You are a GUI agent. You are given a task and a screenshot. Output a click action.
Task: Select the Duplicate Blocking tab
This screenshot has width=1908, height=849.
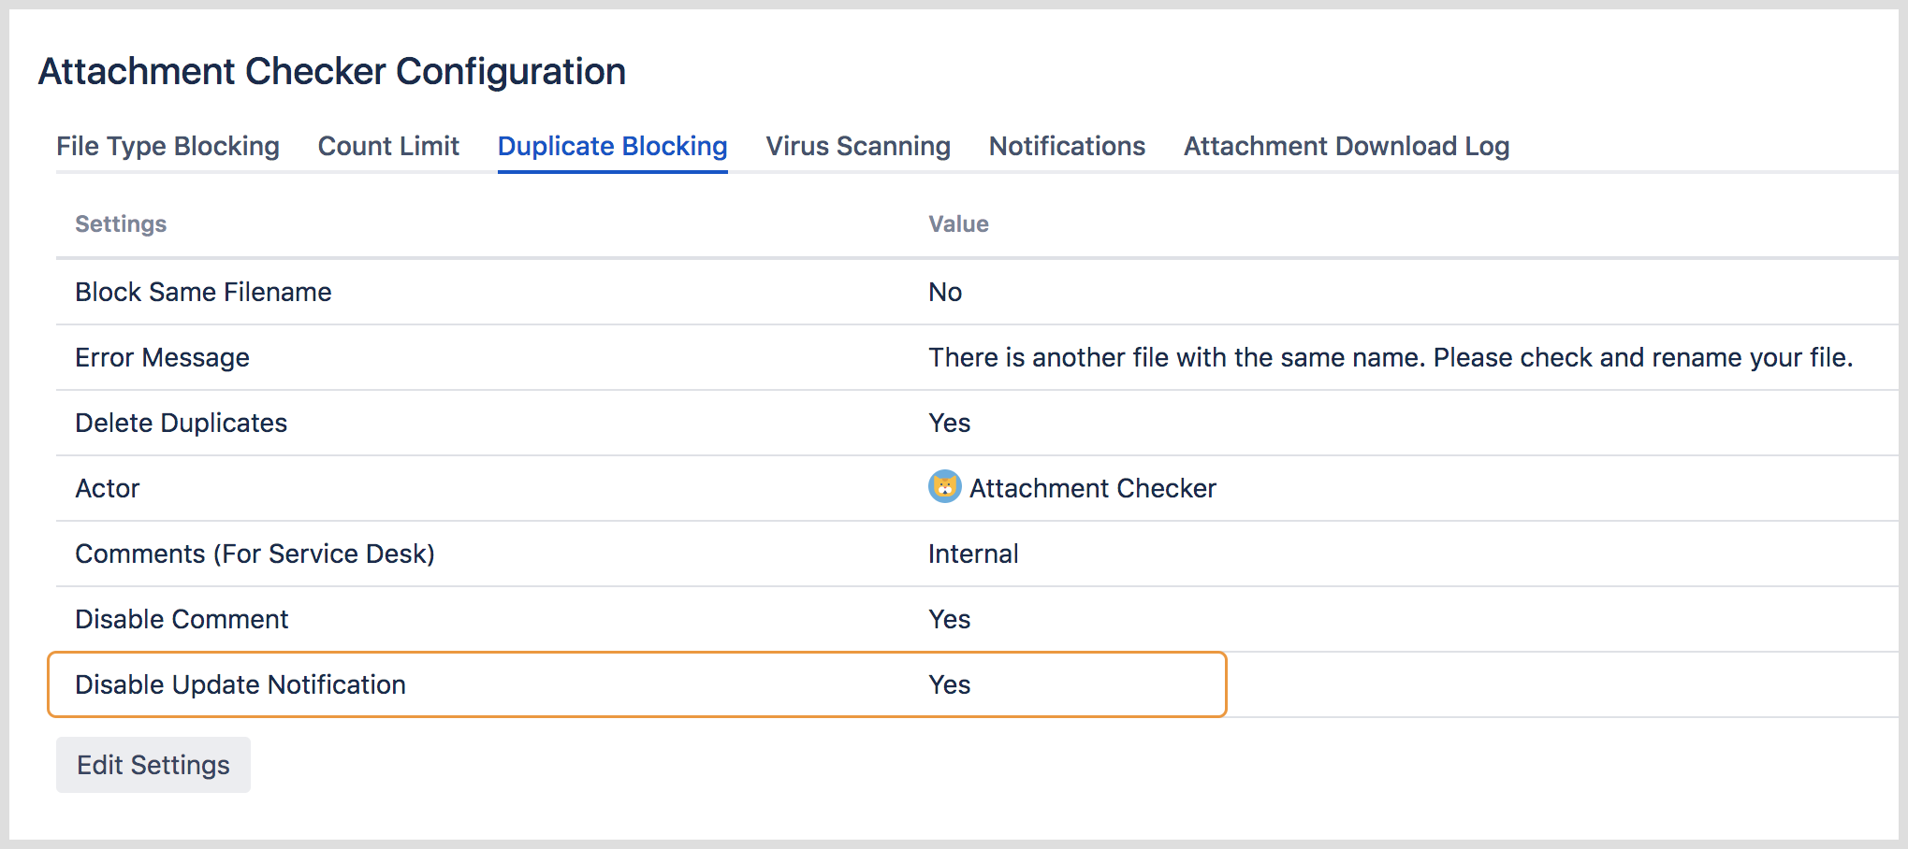click(x=612, y=146)
